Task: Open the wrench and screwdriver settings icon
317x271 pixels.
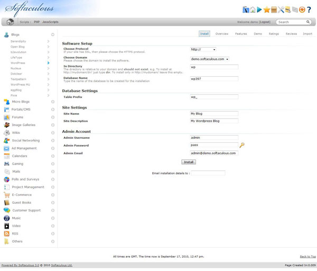Action: (x=281, y=10)
